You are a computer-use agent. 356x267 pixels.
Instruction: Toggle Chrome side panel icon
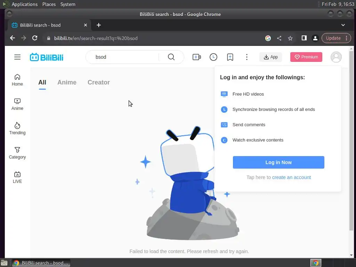click(304, 38)
